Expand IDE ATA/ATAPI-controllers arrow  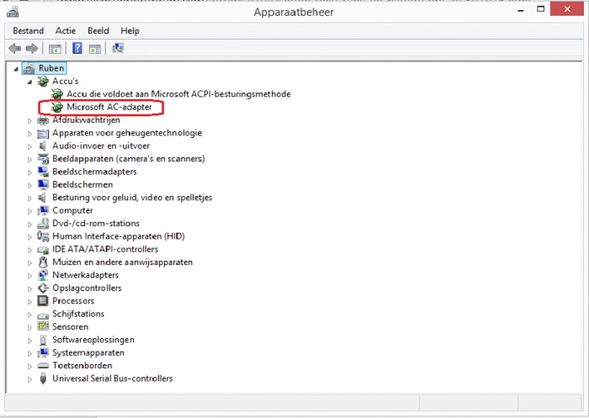coord(29,250)
